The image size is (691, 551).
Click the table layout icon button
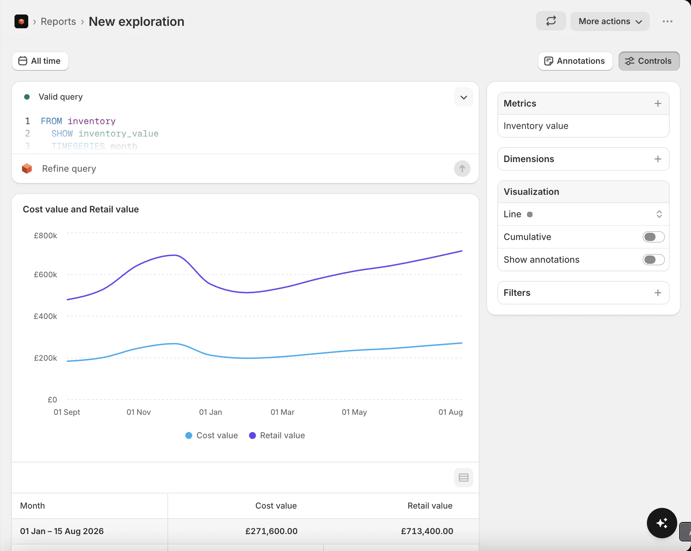[464, 478]
